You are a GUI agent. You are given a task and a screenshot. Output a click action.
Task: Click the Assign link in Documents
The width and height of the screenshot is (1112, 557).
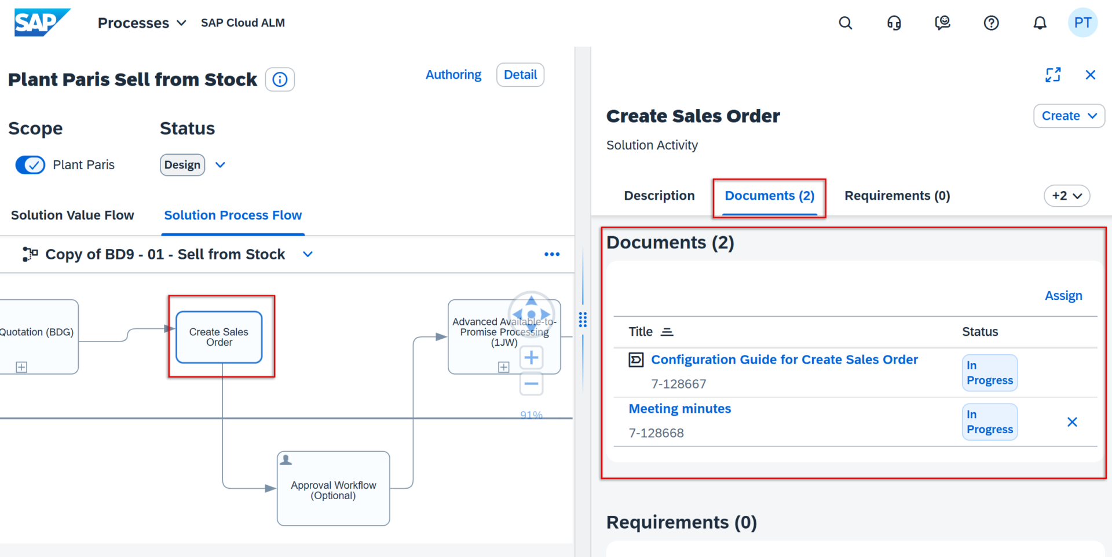click(x=1063, y=296)
